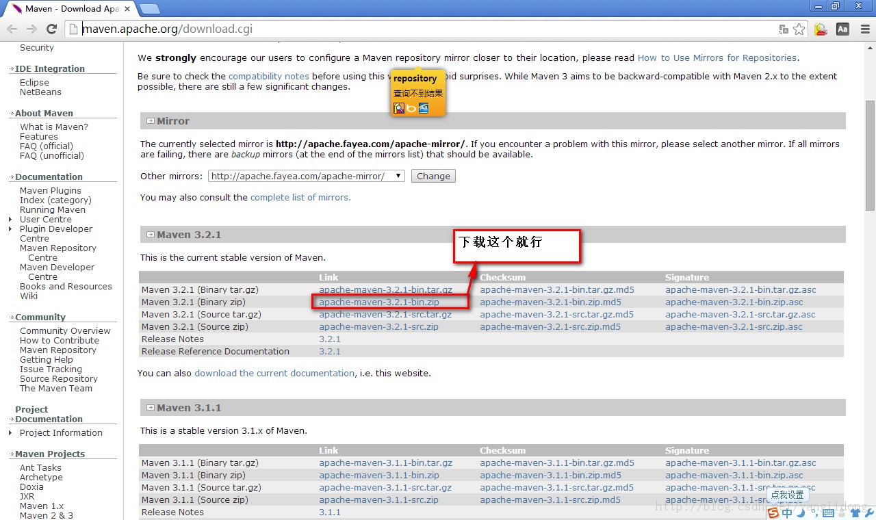Screen dimensions: 876x520
Task: Open 3.2.1 Release Reference Documentation link
Action: tap(330, 352)
